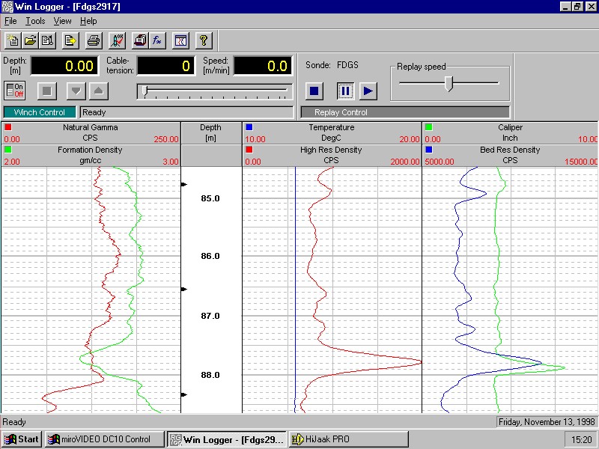Switch to HiJaak PRO in the taskbar
Viewport: 599px width, 449px height.
348,439
